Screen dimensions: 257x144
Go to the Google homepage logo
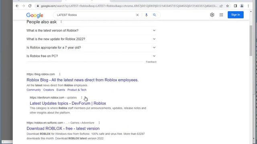(35, 15)
